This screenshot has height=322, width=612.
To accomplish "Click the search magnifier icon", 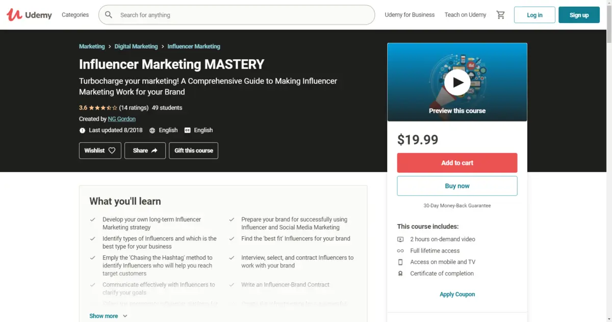I will pyautogui.click(x=109, y=15).
